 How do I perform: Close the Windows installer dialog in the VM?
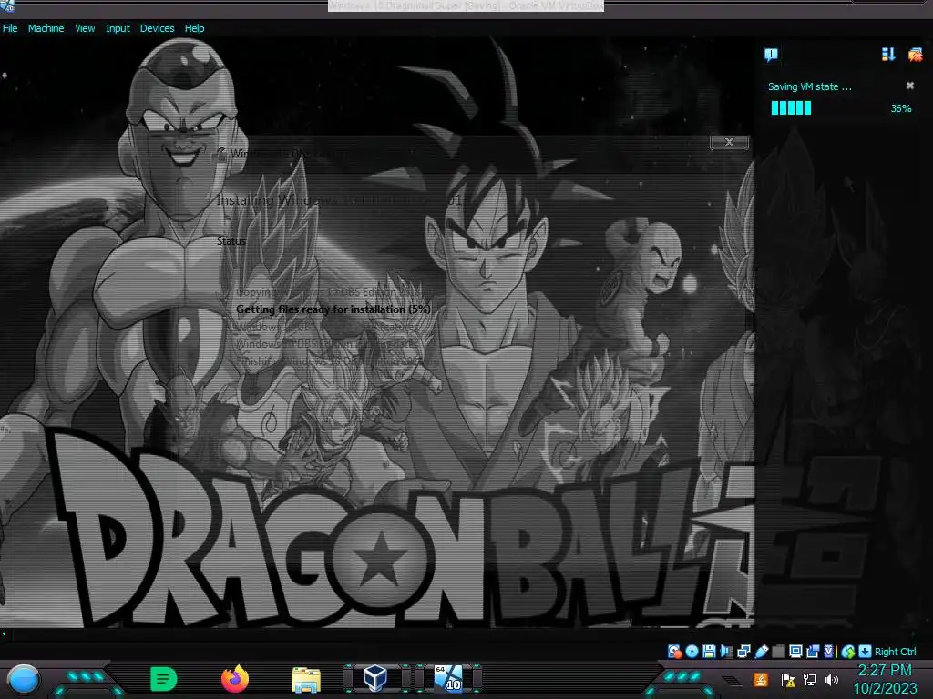click(x=729, y=142)
